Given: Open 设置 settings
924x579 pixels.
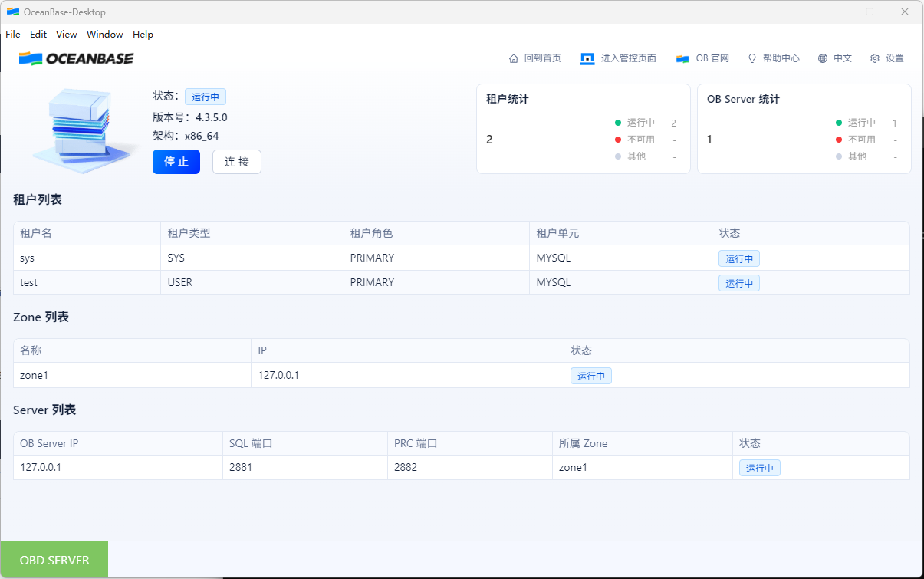Looking at the screenshot, I should 895,58.
